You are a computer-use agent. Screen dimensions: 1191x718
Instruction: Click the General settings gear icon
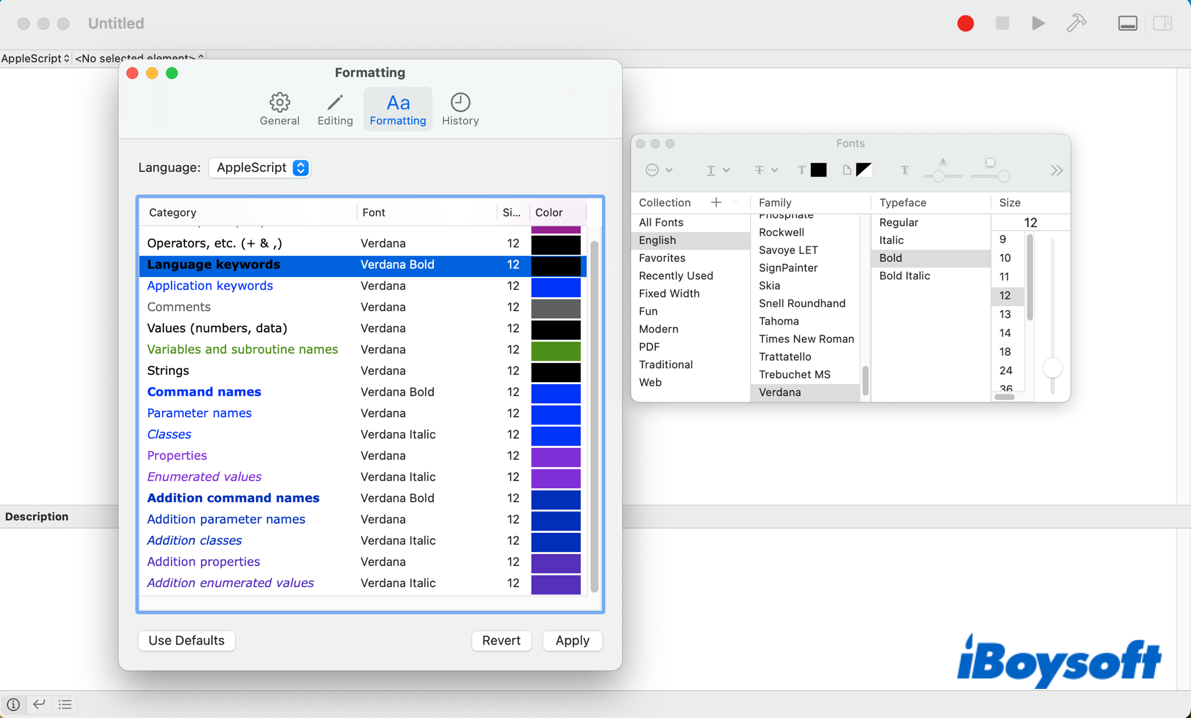[x=279, y=101]
